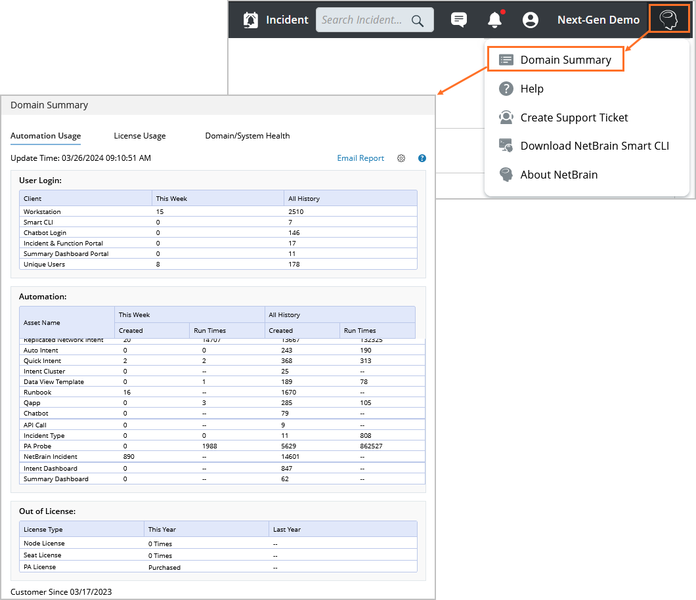Open Domain Summary settings gear icon
Screen dimensions: 696x600
tap(401, 158)
